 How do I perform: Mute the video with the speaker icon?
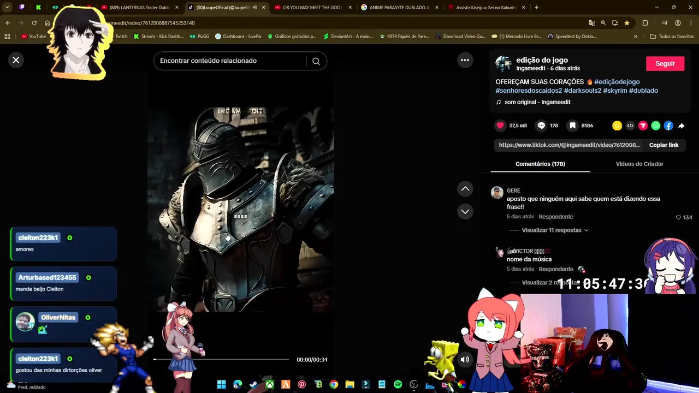point(465,360)
